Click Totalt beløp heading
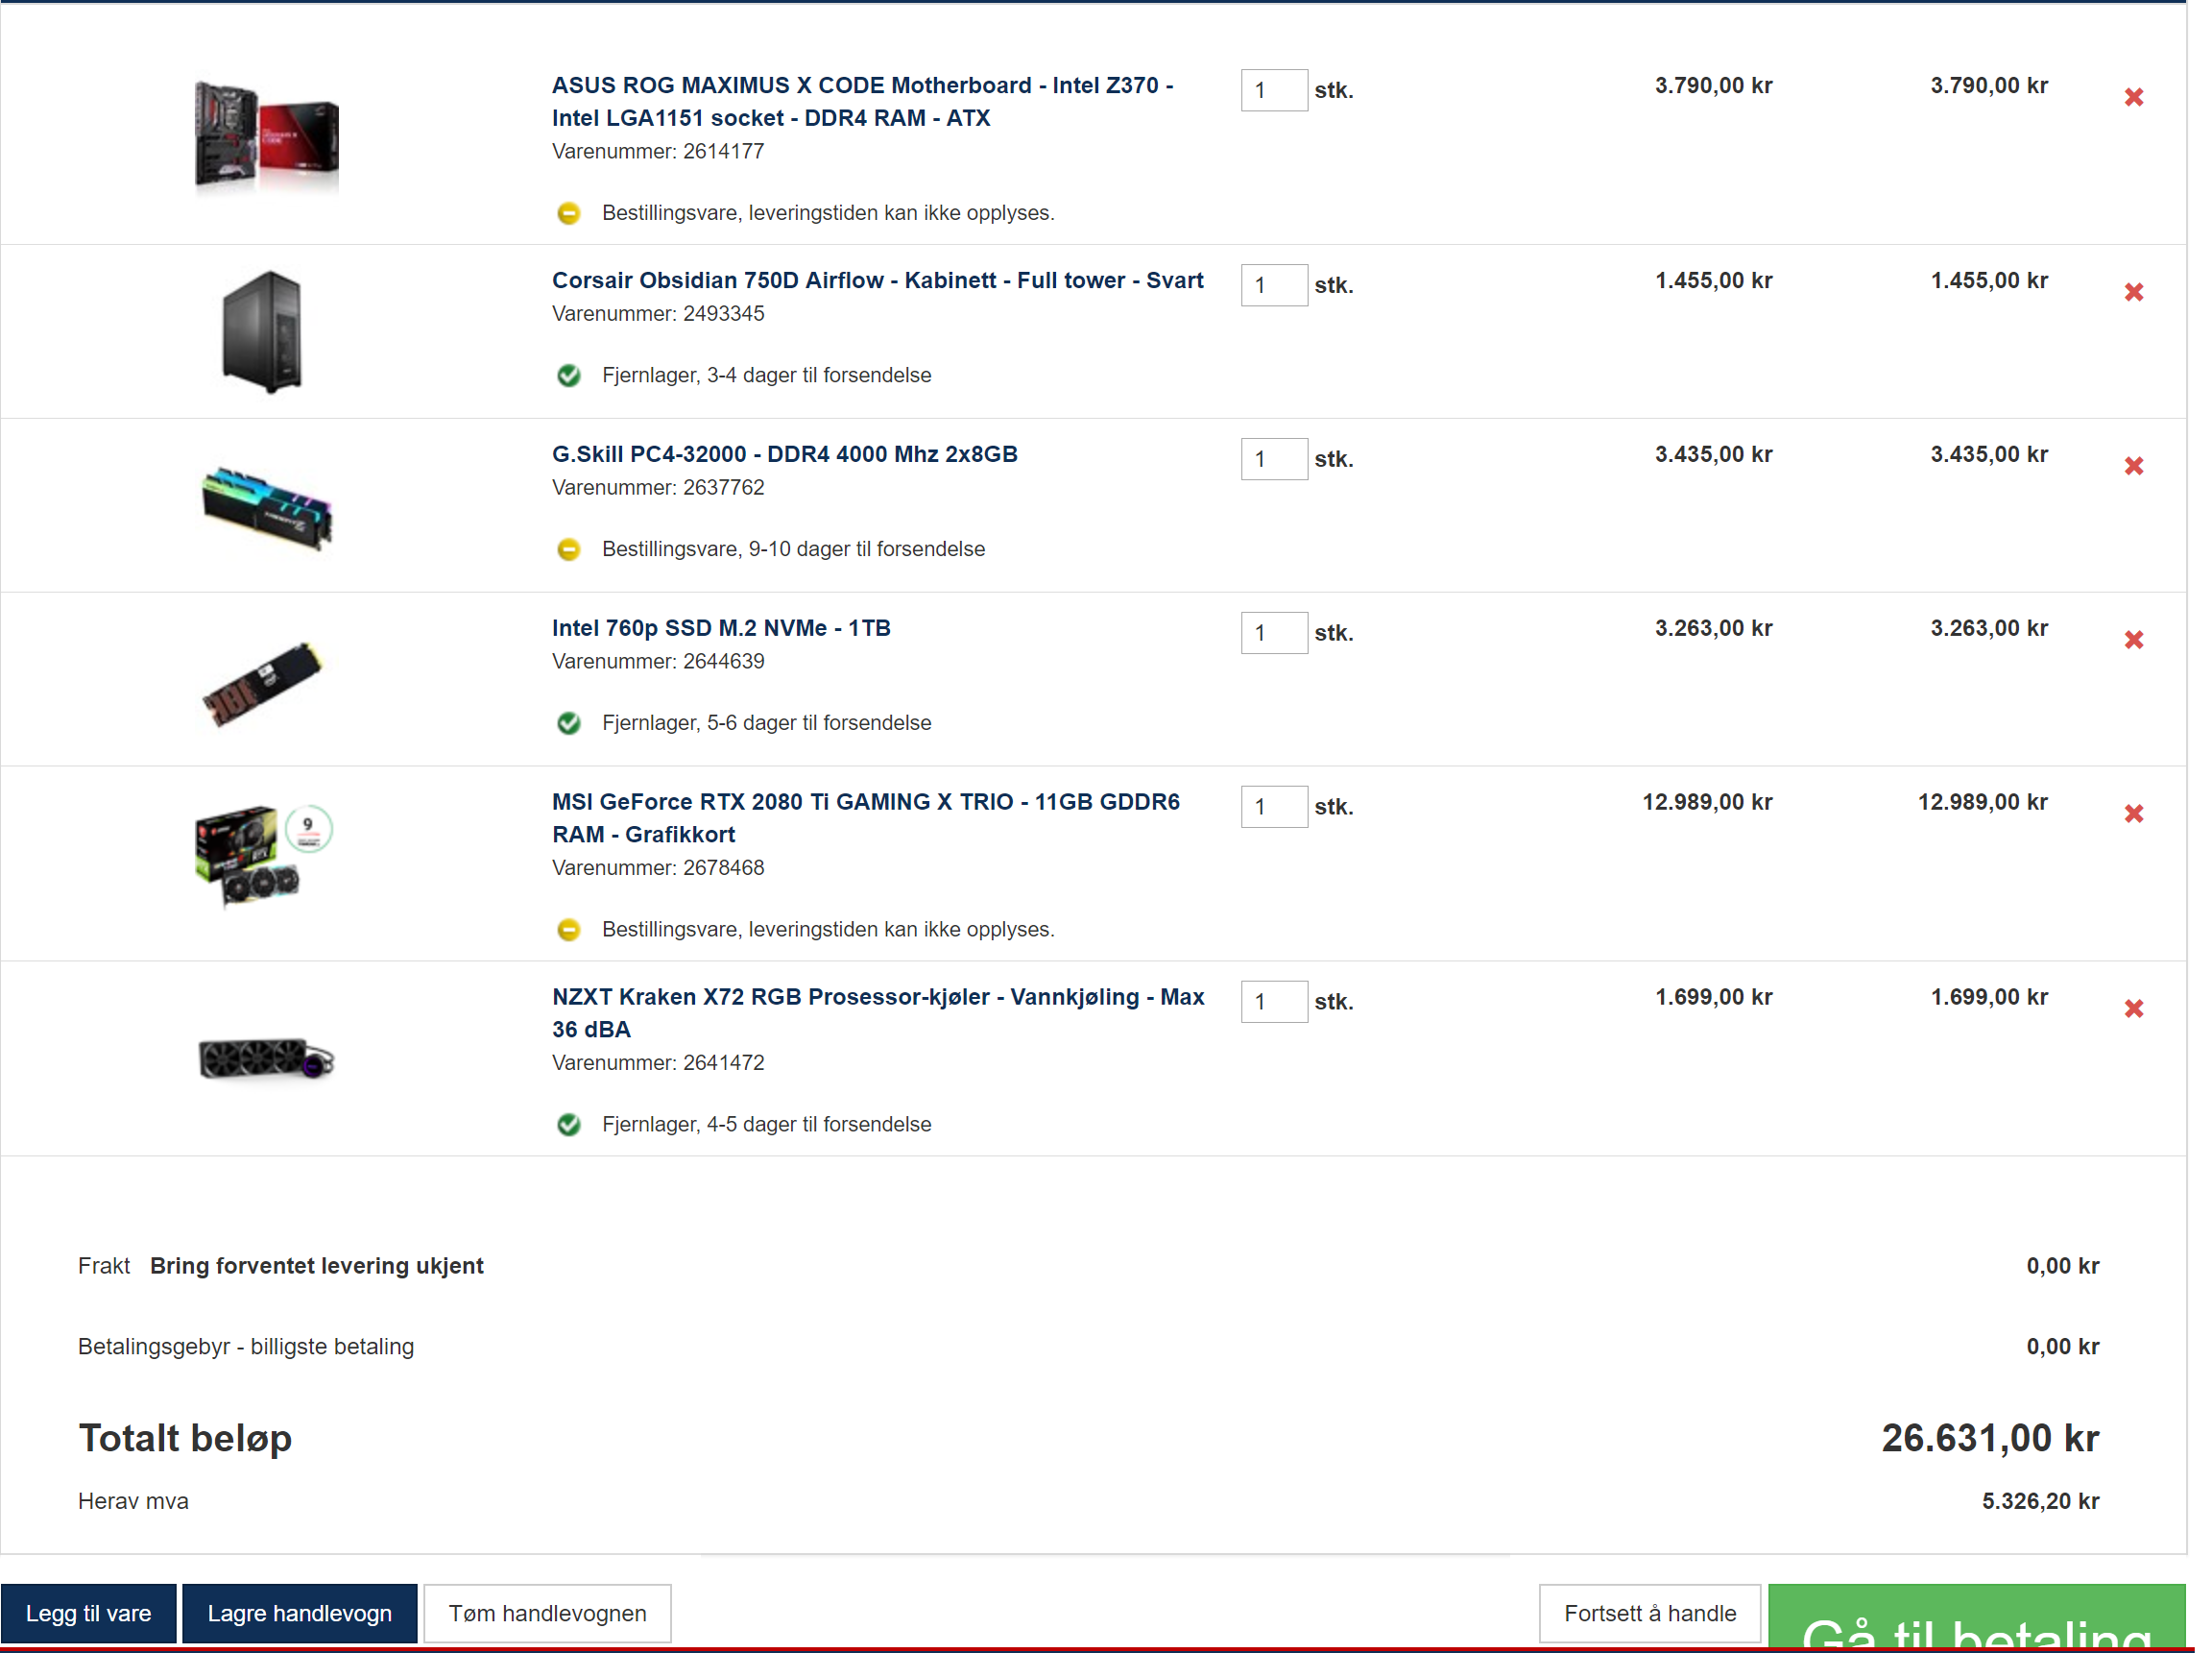 click(185, 1438)
